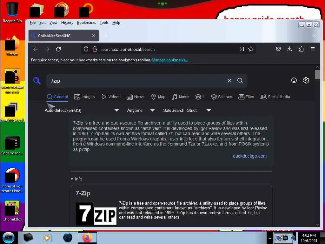Open the Recycle Bin desktop icon
This screenshot has height=244, width=325.
click(x=12, y=12)
